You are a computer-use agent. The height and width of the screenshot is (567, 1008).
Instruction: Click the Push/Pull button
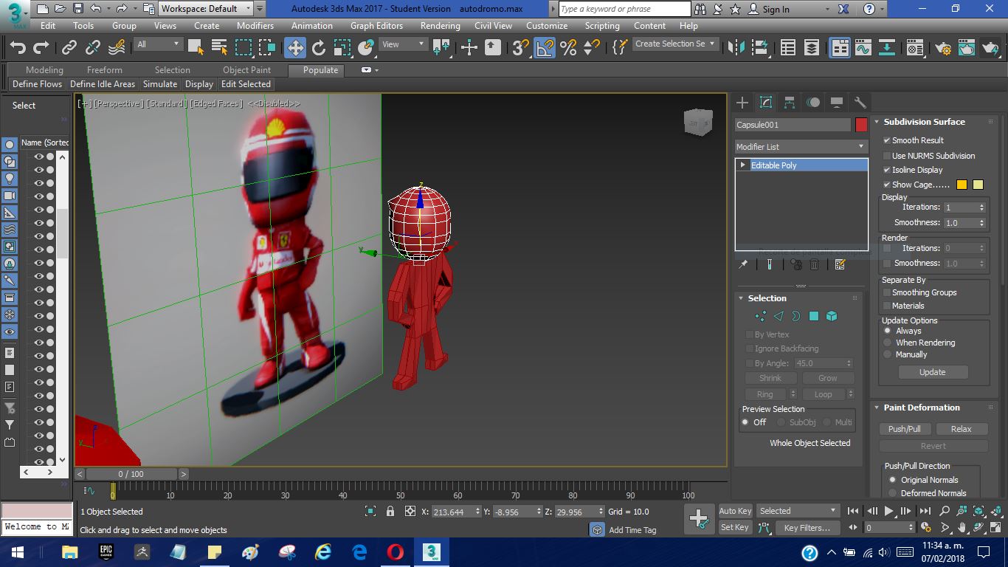[905, 429]
